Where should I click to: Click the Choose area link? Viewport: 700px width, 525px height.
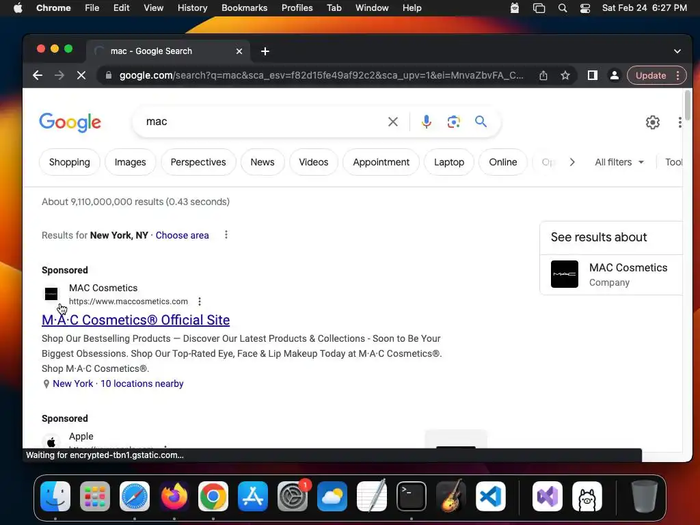[x=182, y=235]
